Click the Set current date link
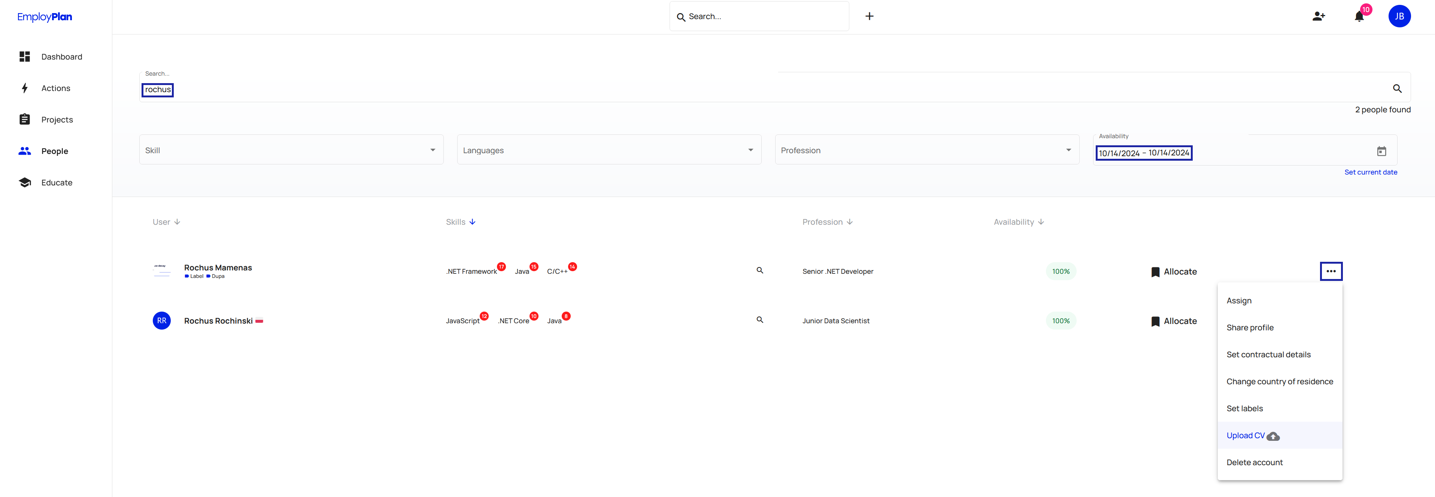This screenshot has width=1435, height=497. (x=1370, y=172)
